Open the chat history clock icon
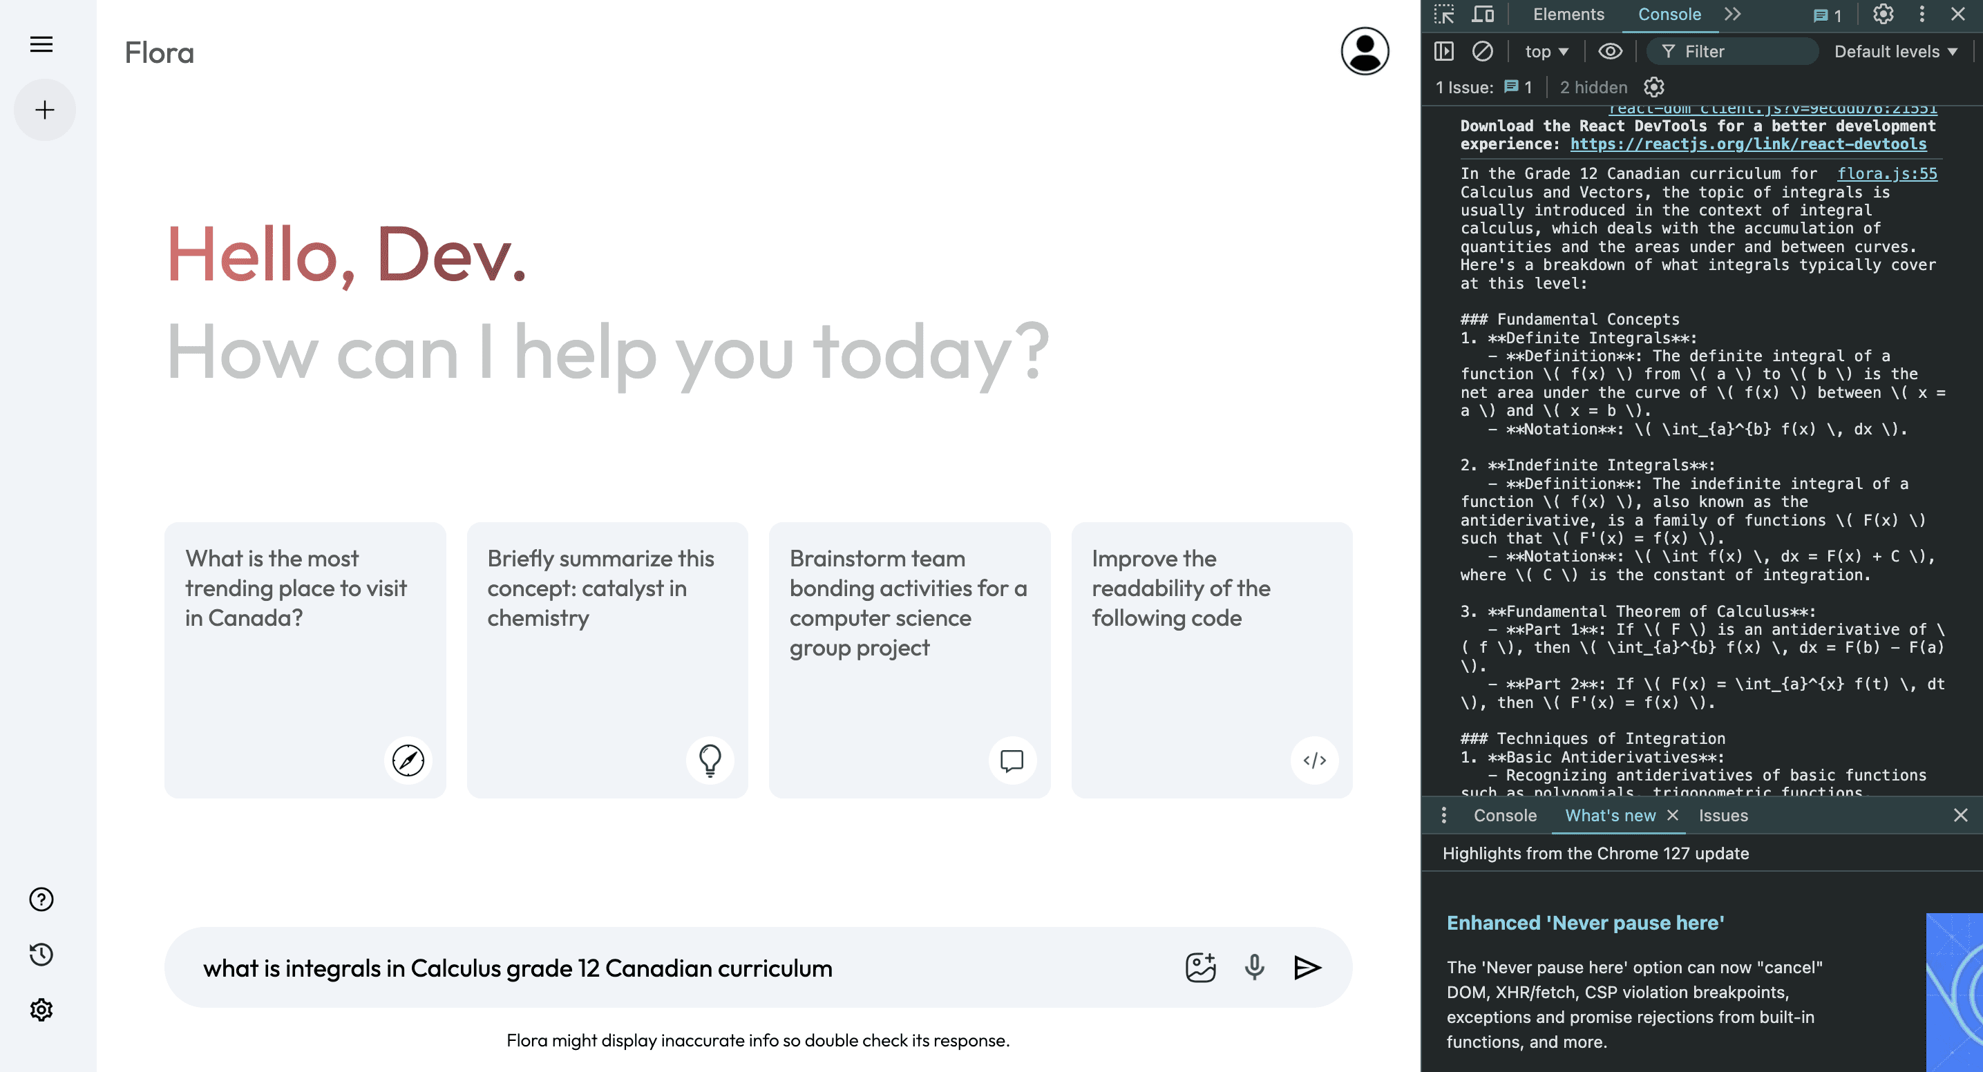The width and height of the screenshot is (1983, 1072). click(x=41, y=955)
